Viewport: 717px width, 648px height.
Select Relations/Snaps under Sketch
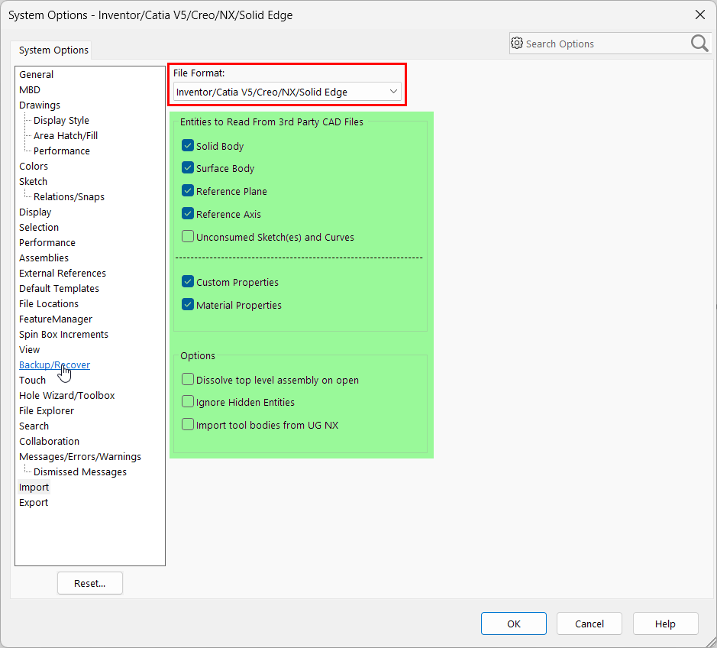tap(69, 197)
